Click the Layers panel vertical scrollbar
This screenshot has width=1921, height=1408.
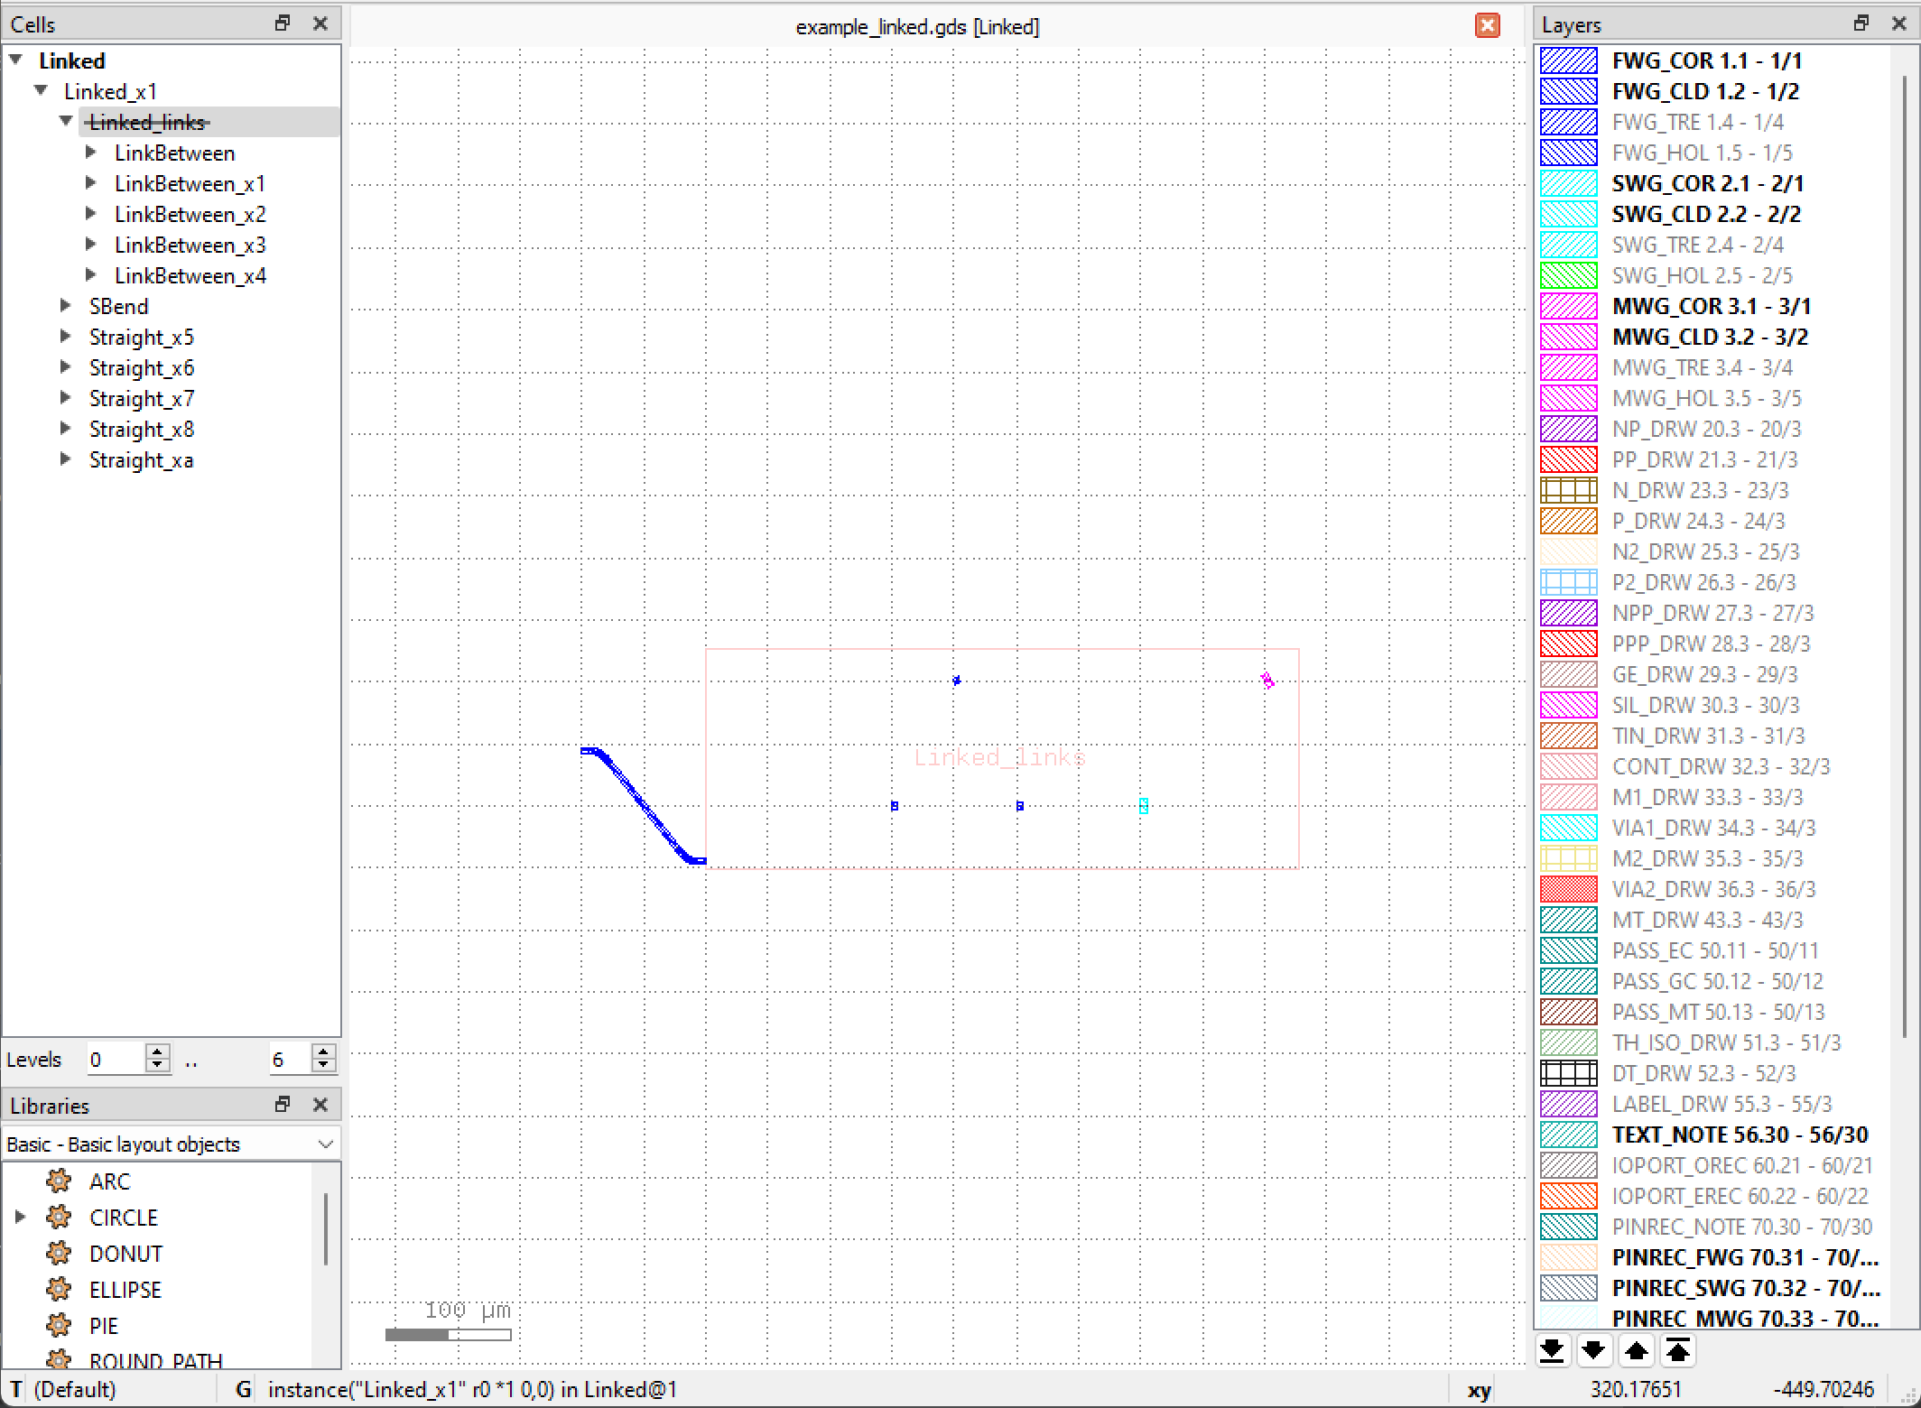click(1905, 555)
